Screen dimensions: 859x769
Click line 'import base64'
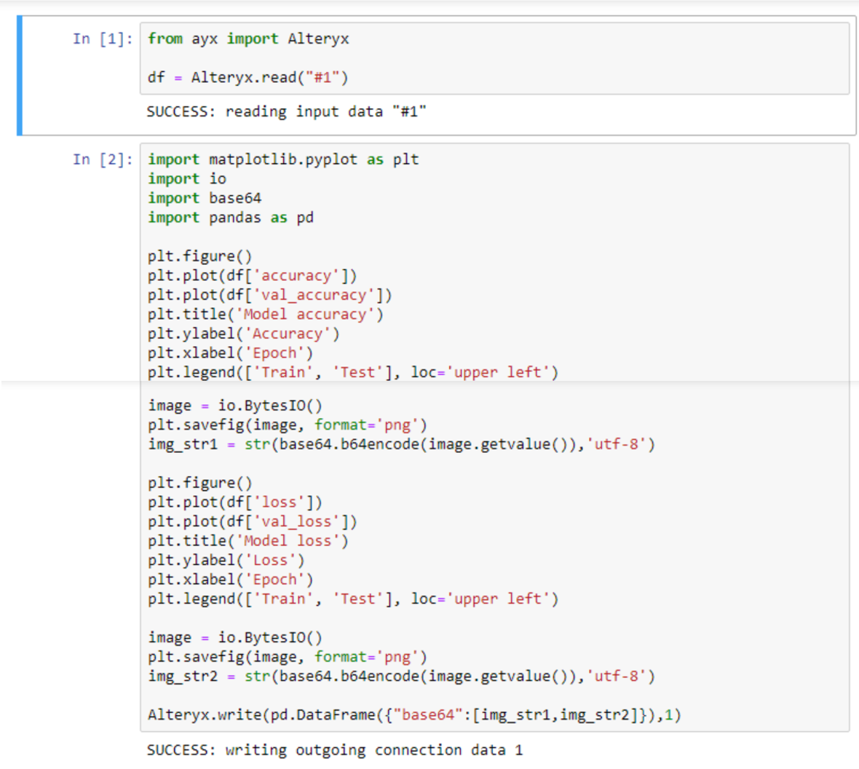pos(205,198)
